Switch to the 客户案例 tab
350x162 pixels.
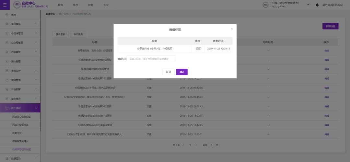point(78,34)
